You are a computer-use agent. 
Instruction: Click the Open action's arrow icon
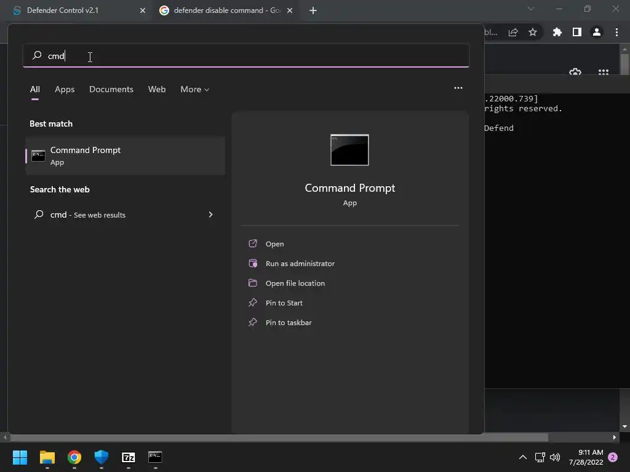pos(253,243)
